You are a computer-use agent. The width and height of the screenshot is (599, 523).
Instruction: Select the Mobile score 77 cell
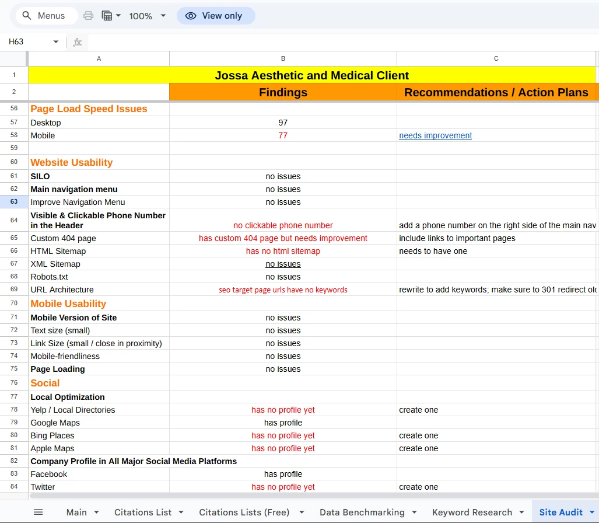[283, 136]
